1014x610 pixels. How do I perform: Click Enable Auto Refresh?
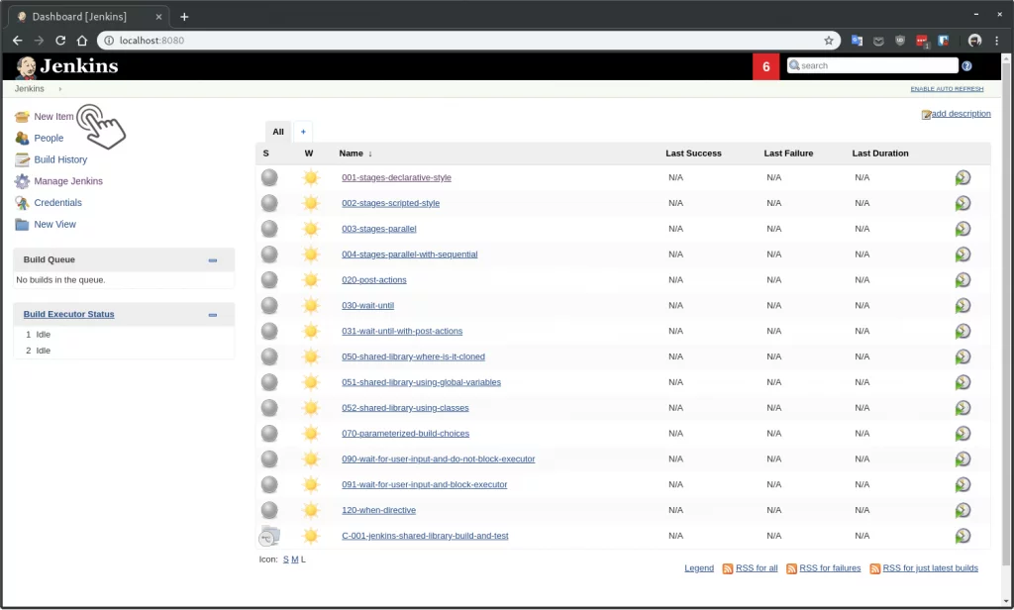[947, 88]
